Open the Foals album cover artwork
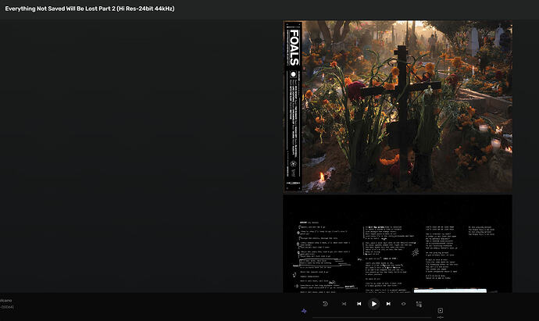Screen dimensions: 539x321 (x=398, y=106)
